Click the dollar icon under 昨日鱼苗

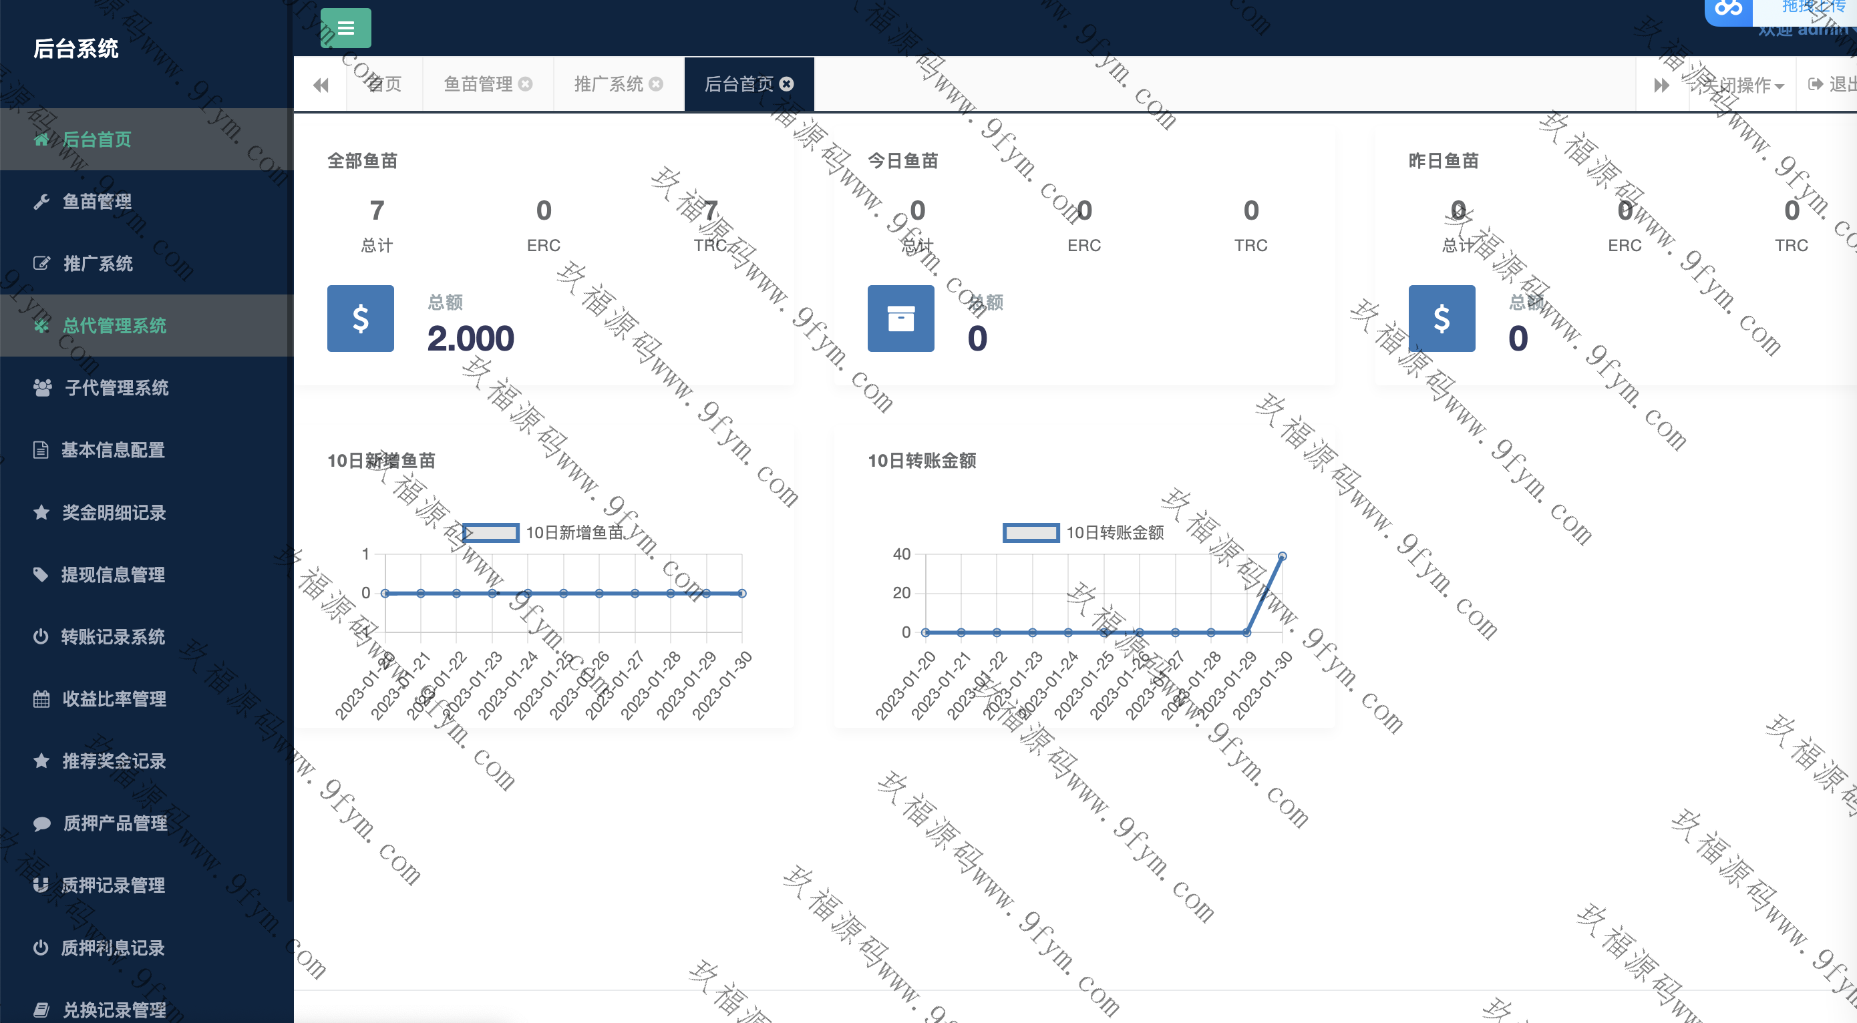coord(1441,319)
